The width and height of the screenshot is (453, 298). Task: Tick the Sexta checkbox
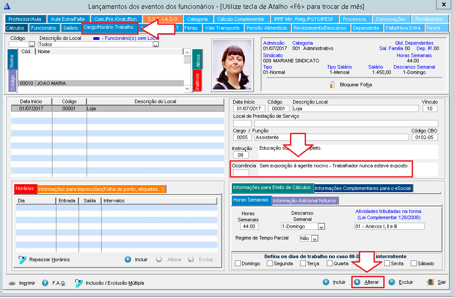click(x=387, y=263)
